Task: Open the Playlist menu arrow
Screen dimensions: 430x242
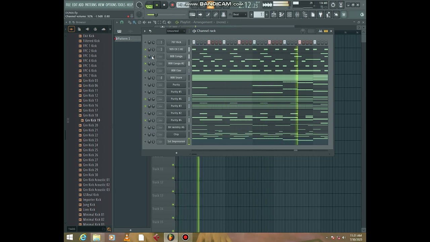Action: [x=117, y=22]
